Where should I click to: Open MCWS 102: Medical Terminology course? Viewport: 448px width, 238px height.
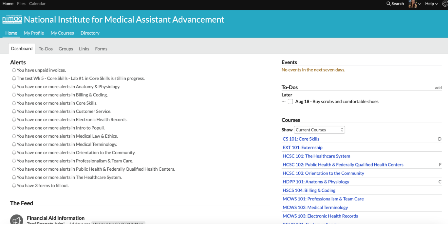[x=315, y=208]
